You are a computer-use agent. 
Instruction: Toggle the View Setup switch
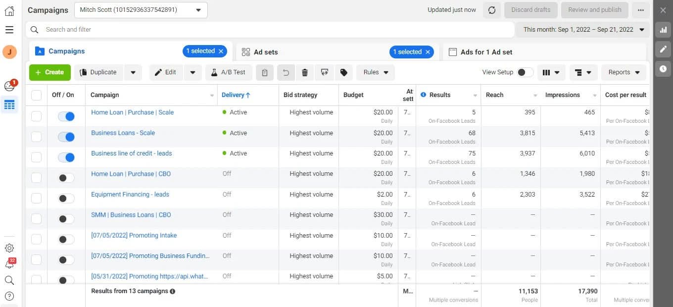pos(525,72)
